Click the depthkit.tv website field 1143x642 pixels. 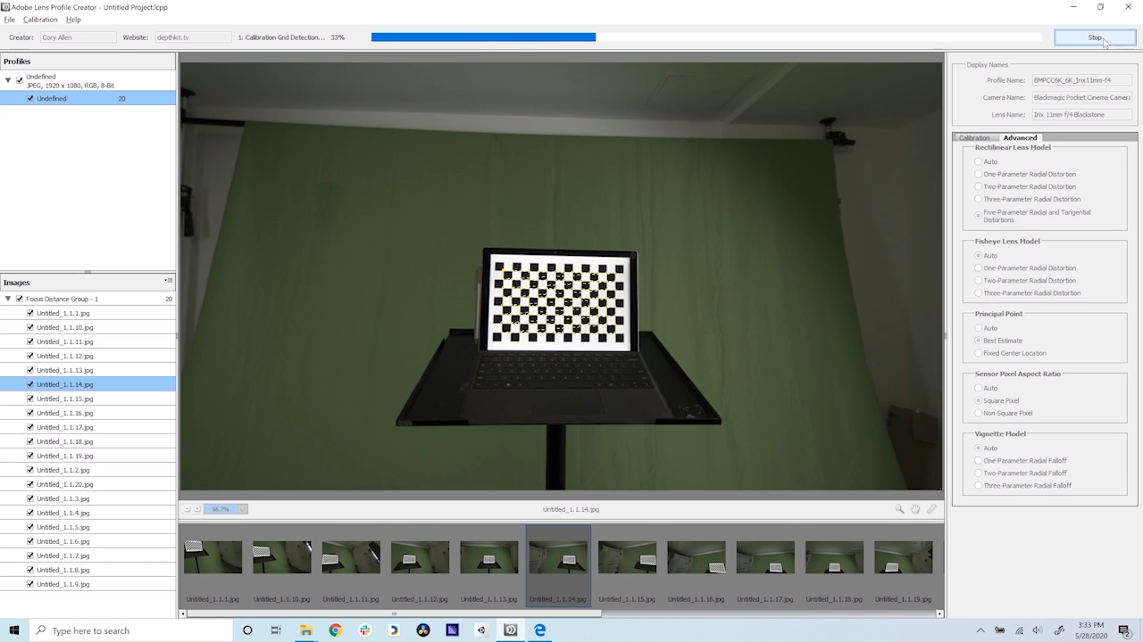tap(192, 37)
